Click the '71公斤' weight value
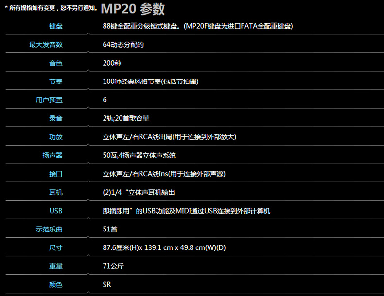384x296 pixels. point(113,266)
